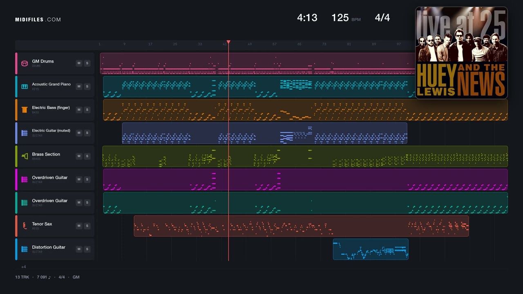This screenshot has height=294, width=523.
Task: Select the Tenor Sax track name
Action: [x=42, y=224]
